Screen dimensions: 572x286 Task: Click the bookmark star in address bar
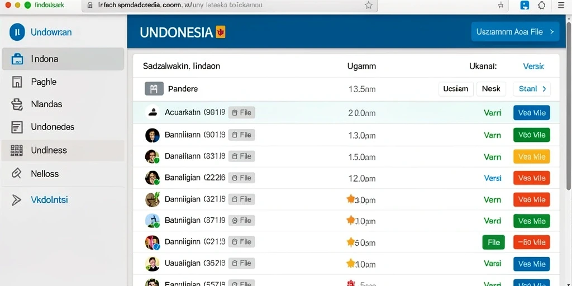(369, 5)
